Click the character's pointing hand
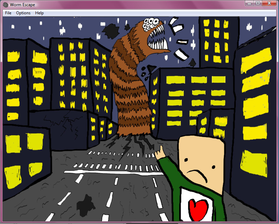 pyautogui.click(x=159, y=153)
